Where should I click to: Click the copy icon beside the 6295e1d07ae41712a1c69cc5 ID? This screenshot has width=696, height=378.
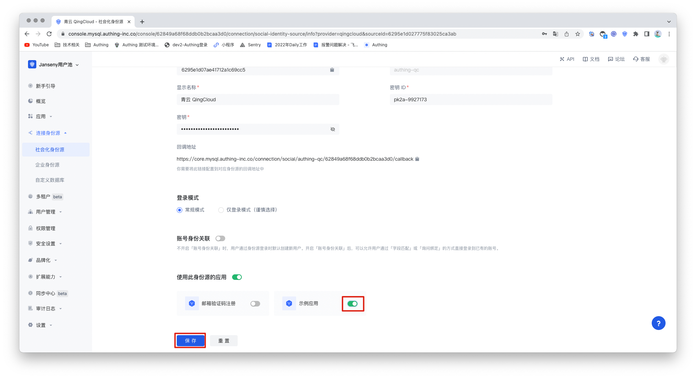[332, 70]
